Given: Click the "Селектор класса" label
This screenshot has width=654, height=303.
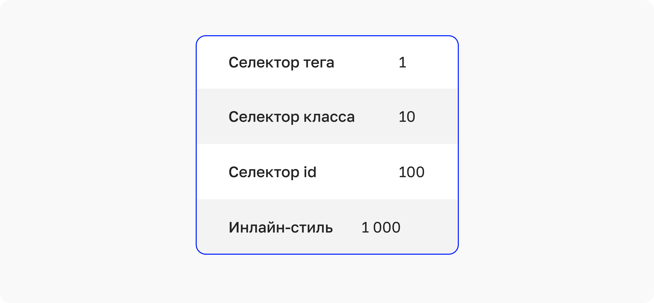Looking at the screenshot, I should [292, 117].
